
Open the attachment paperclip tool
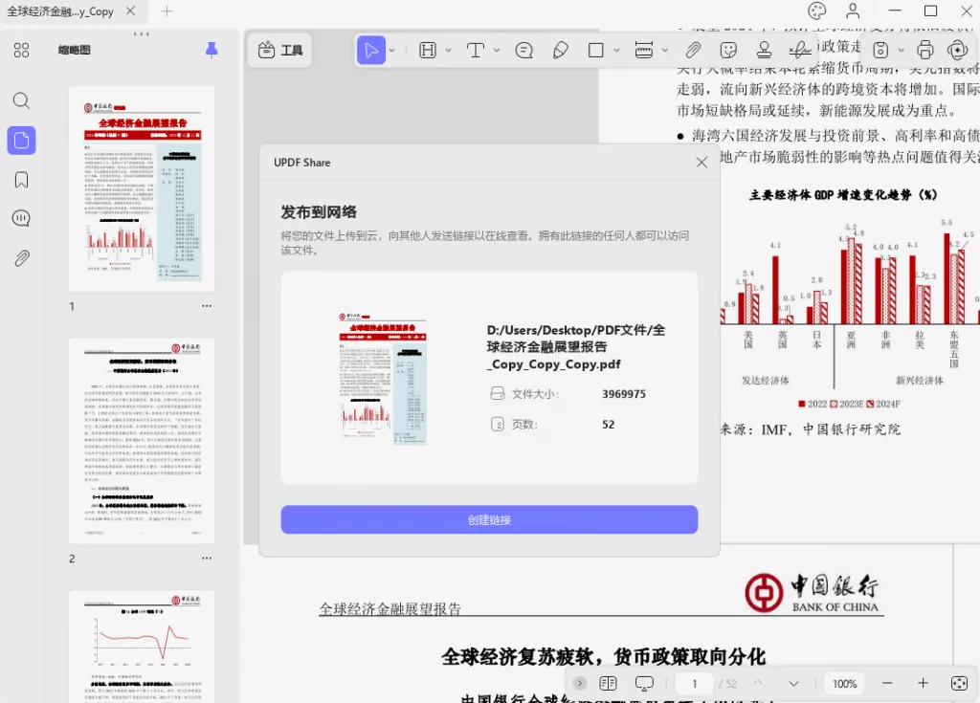pos(694,50)
